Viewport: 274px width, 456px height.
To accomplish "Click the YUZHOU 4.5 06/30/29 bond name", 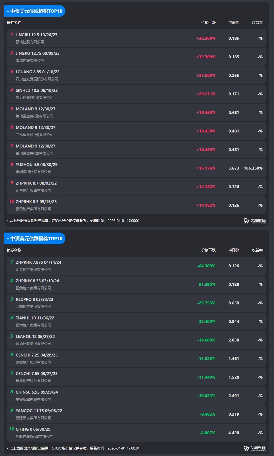I will click(37, 165).
